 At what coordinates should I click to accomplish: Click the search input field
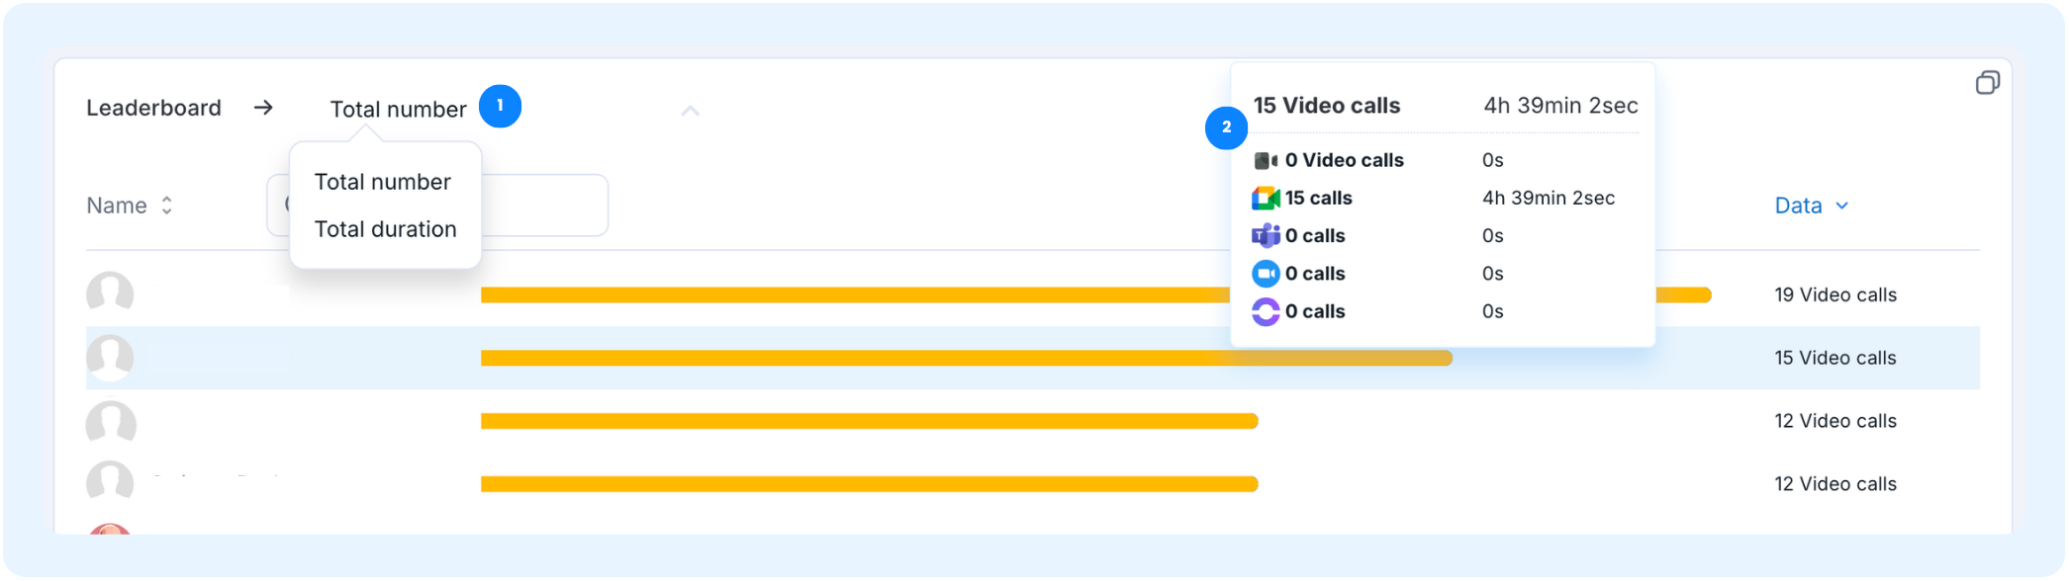437,206
